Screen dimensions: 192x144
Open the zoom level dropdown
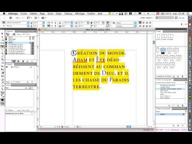point(19,18)
